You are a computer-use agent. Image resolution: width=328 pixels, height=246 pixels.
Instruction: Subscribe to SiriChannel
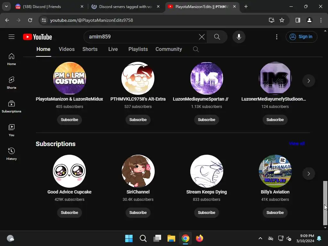pos(138,213)
